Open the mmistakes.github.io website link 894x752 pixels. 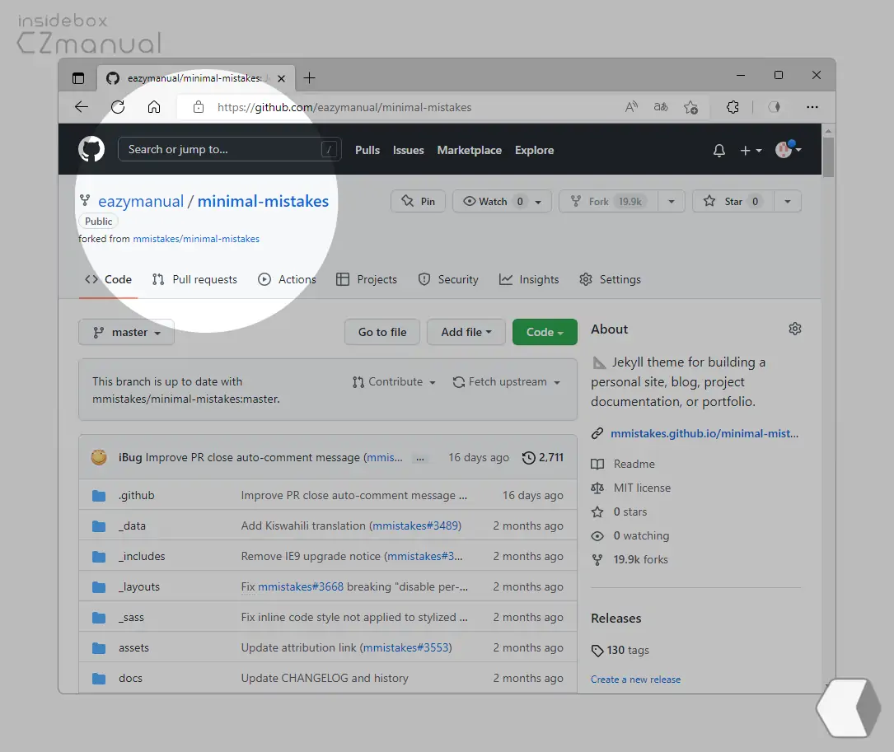(704, 433)
